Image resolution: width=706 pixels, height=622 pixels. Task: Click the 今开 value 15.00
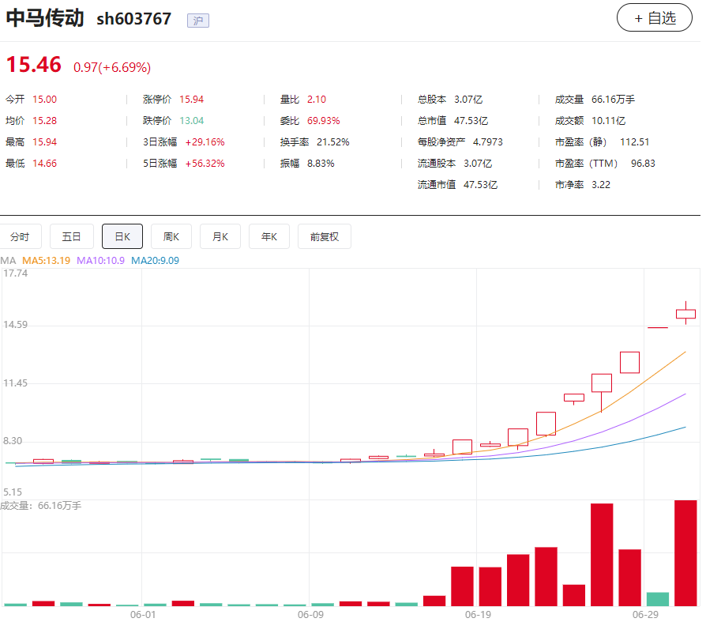point(44,99)
